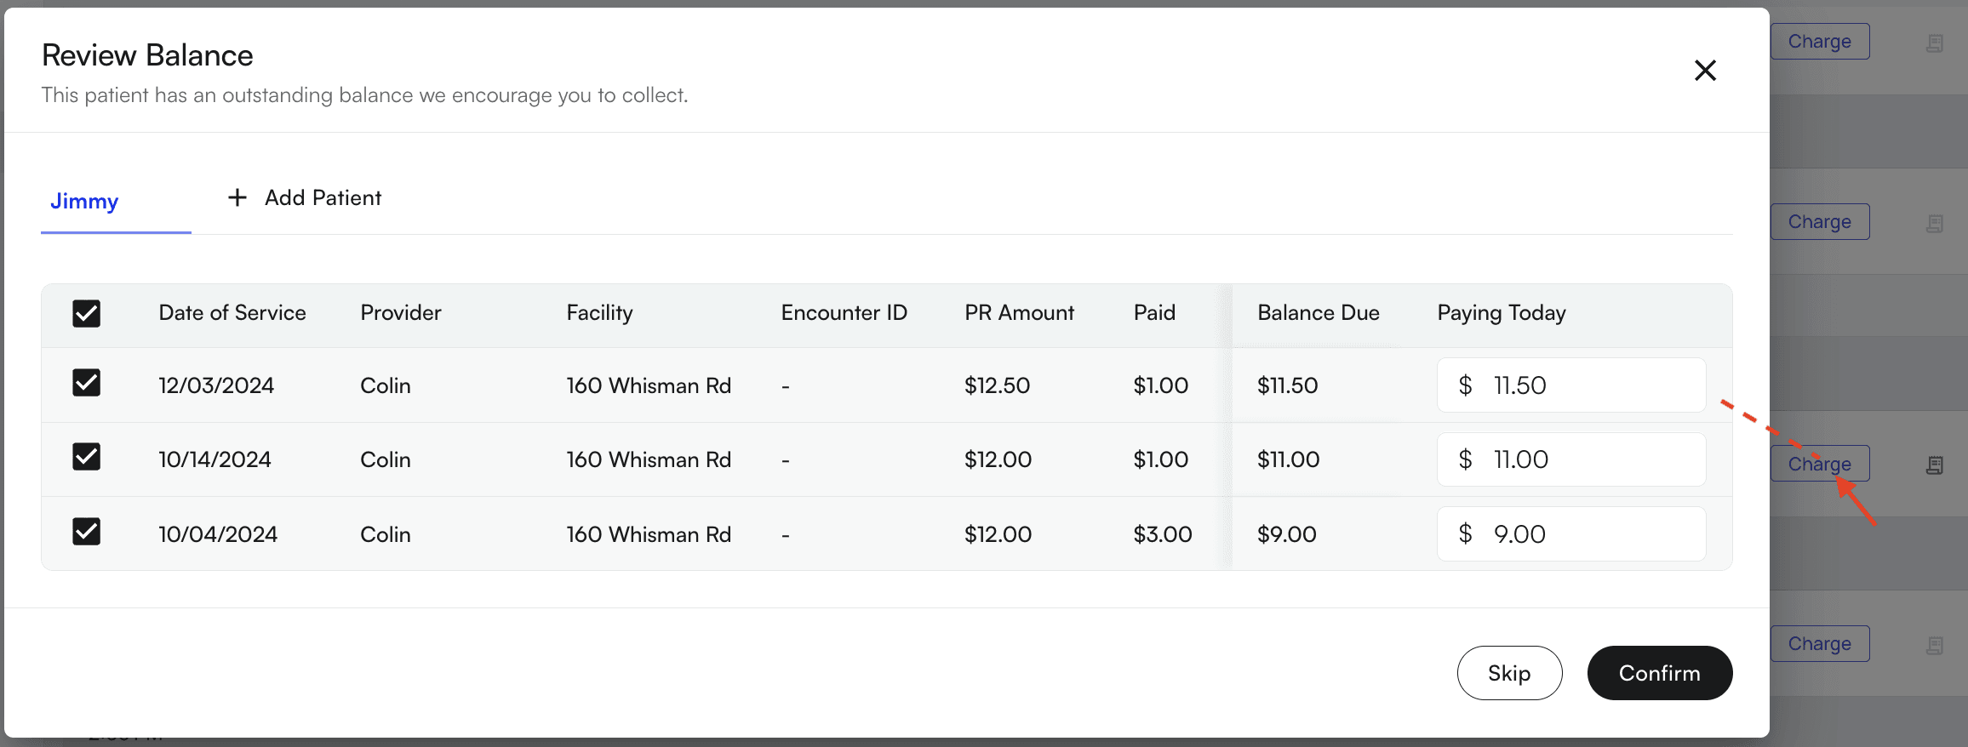The width and height of the screenshot is (1968, 747).
Task: Confirm the balance payment
Action: click(1659, 673)
